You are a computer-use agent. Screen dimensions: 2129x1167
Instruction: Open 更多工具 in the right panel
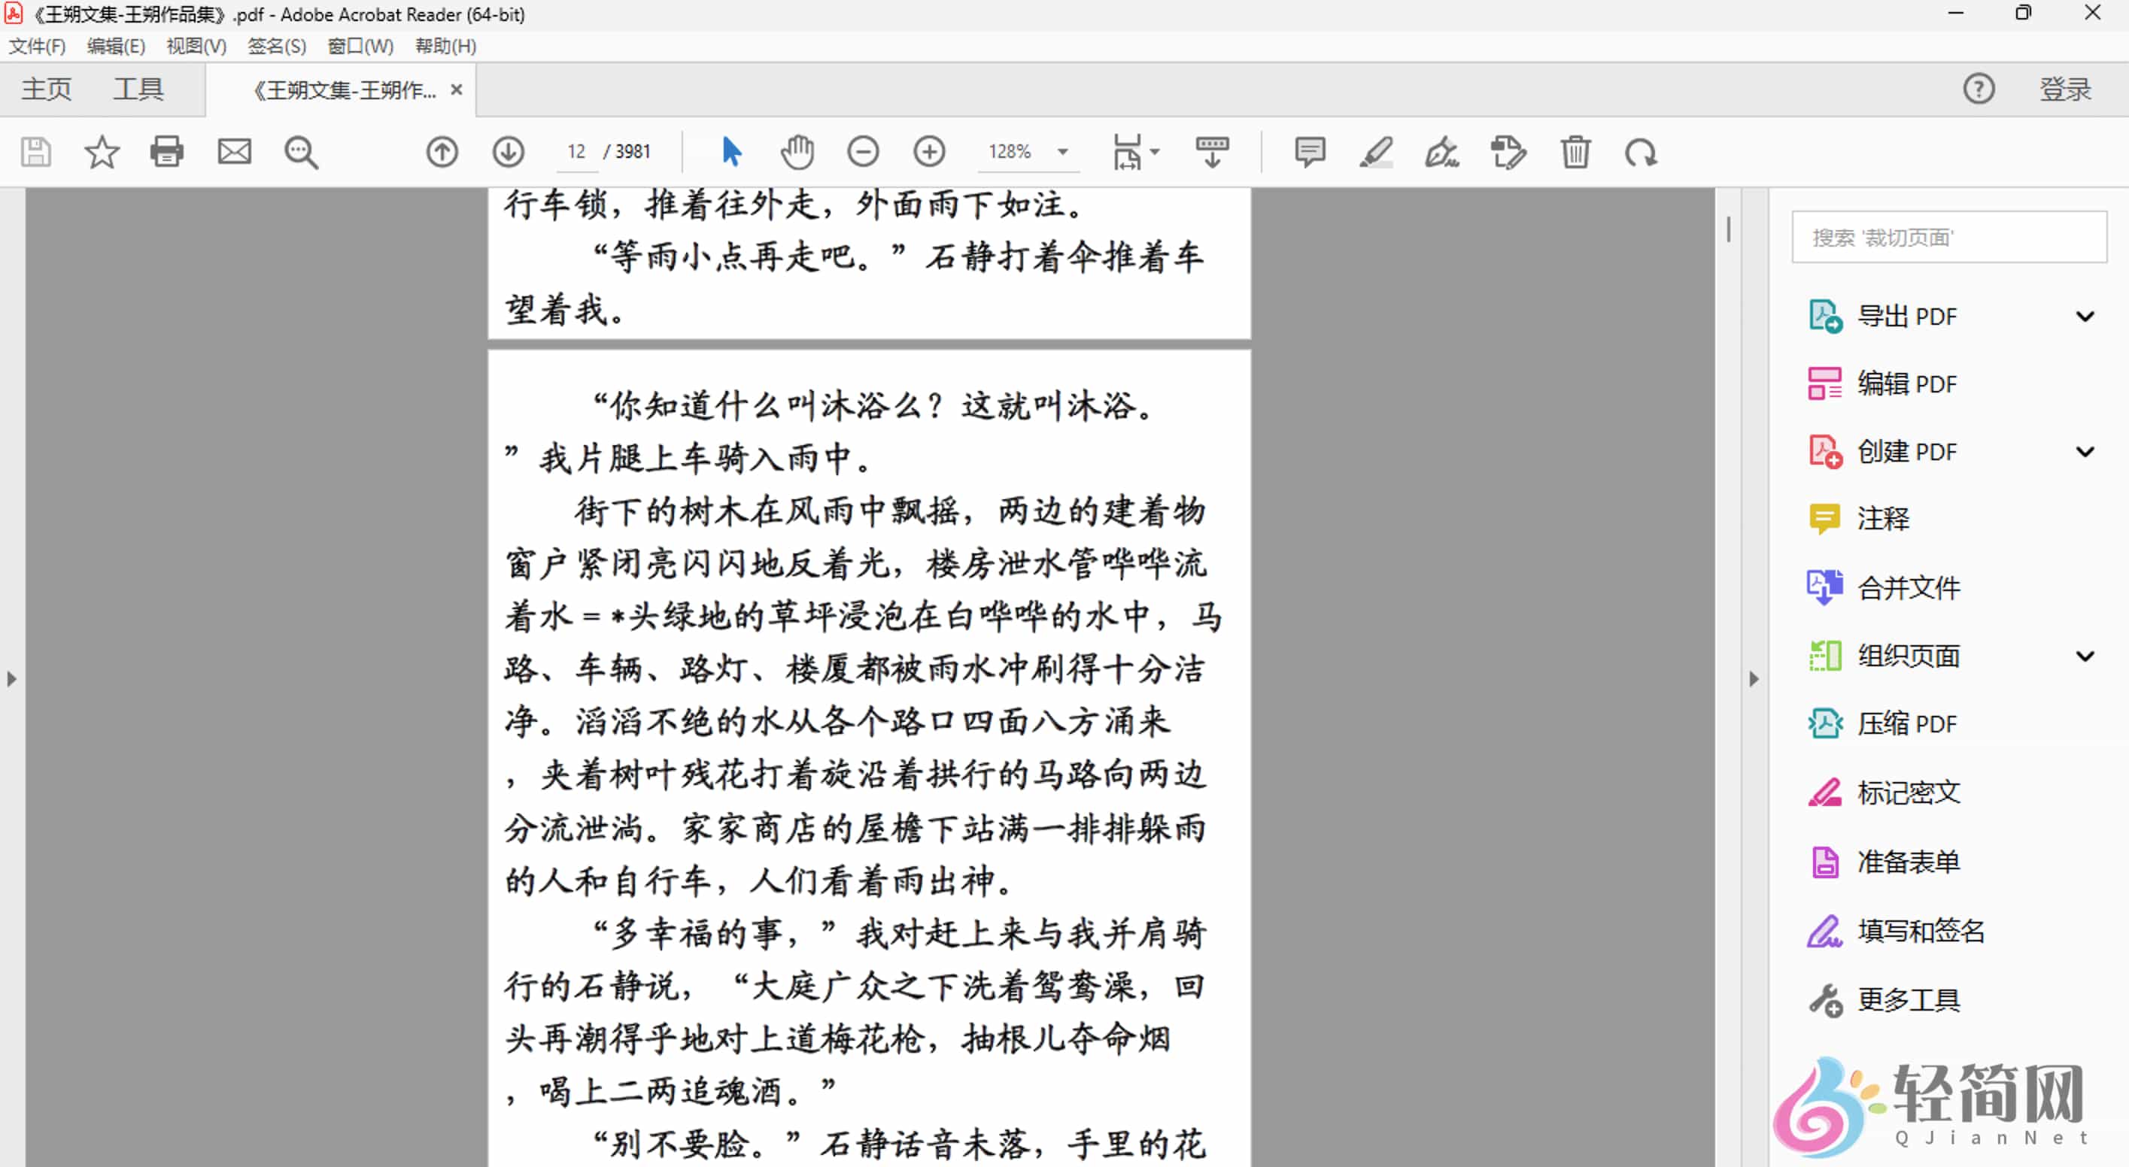(1910, 999)
